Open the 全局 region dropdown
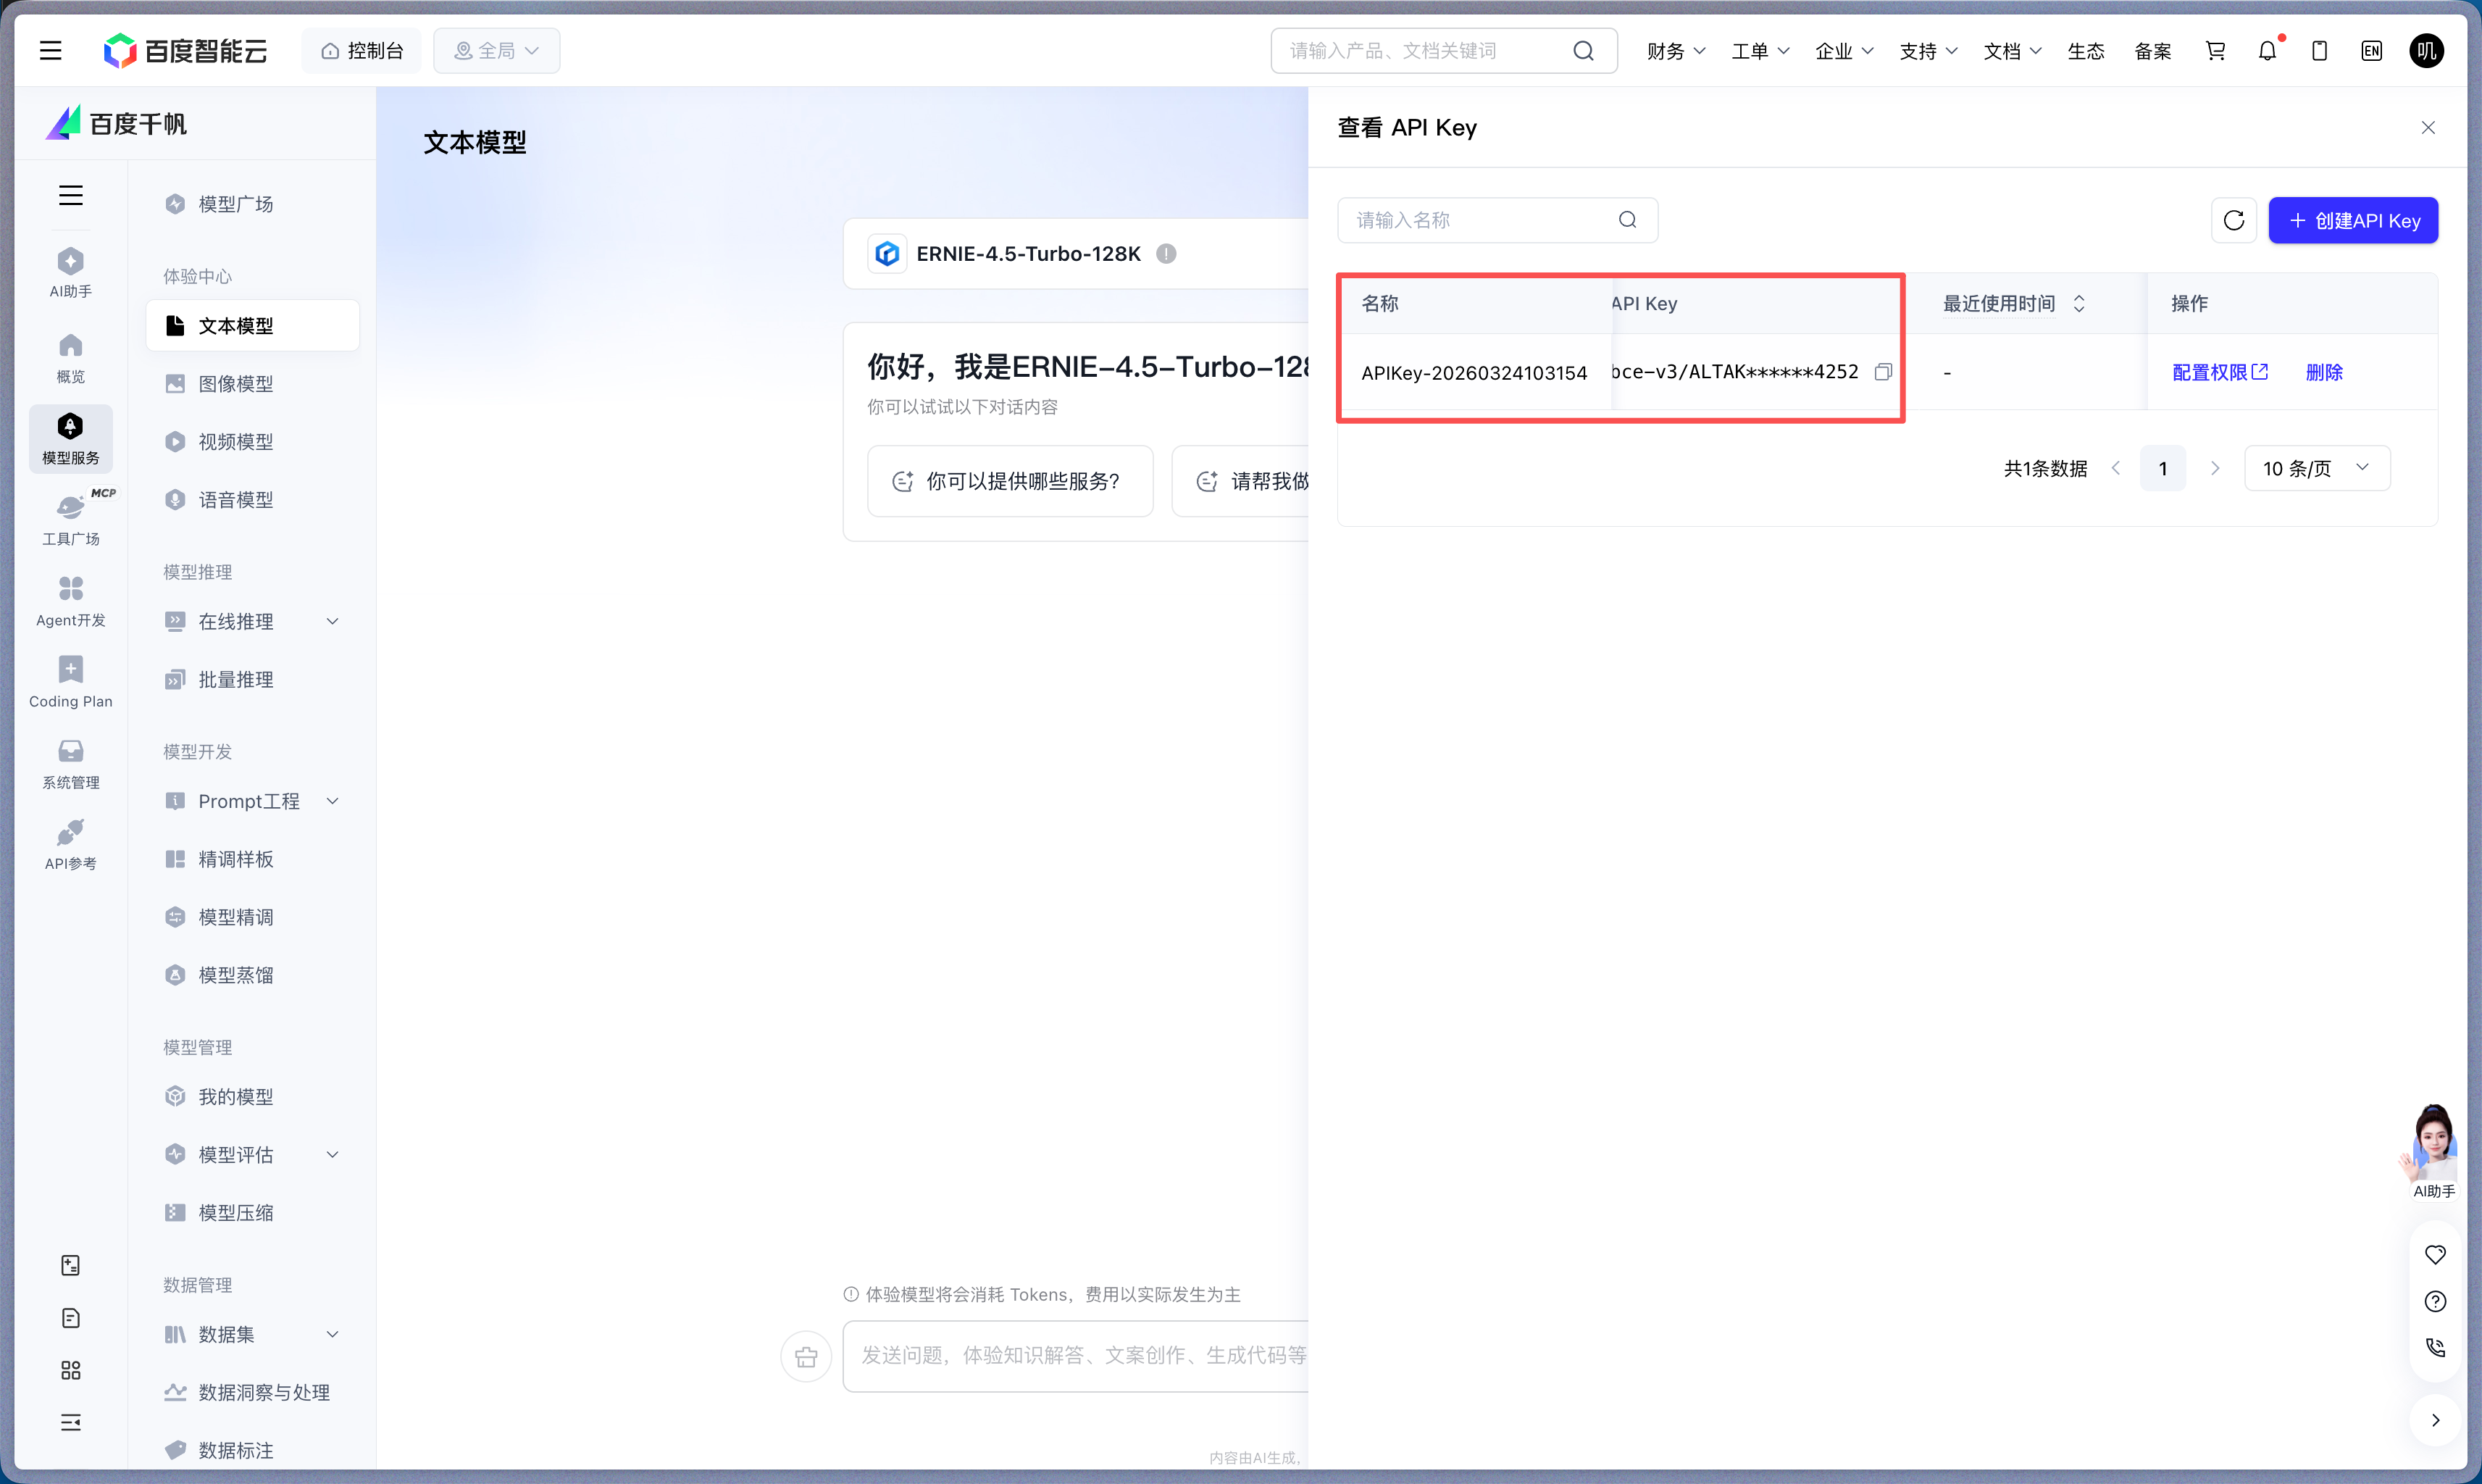The height and width of the screenshot is (1484, 2482). click(x=496, y=50)
